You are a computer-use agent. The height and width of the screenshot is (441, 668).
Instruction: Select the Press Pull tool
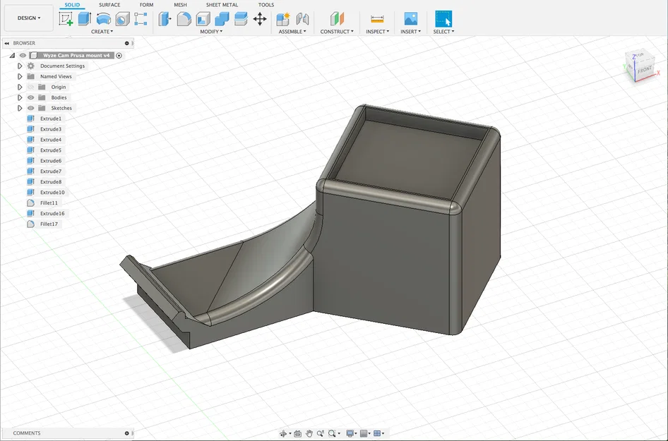tap(165, 18)
